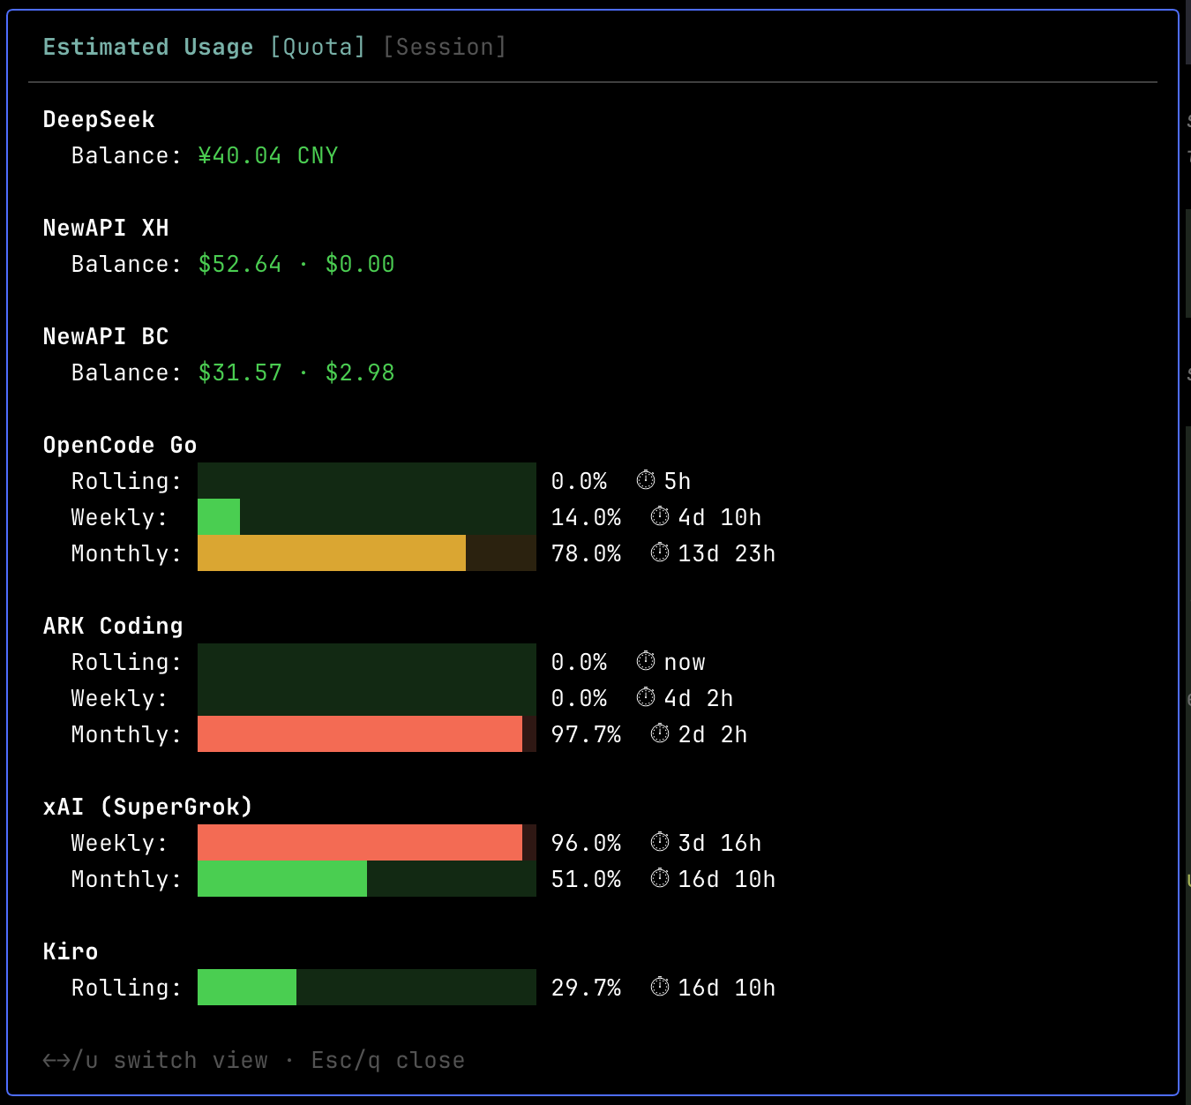Switch to the [Quota] view tab
The image size is (1191, 1105).
coord(318,47)
